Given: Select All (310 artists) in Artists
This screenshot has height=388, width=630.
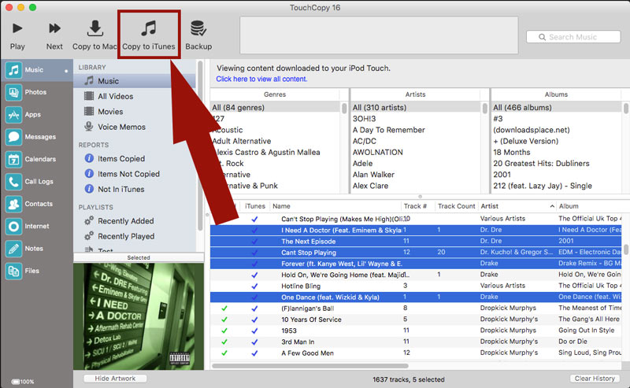Looking at the screenshot, I should tap(416, 108).
